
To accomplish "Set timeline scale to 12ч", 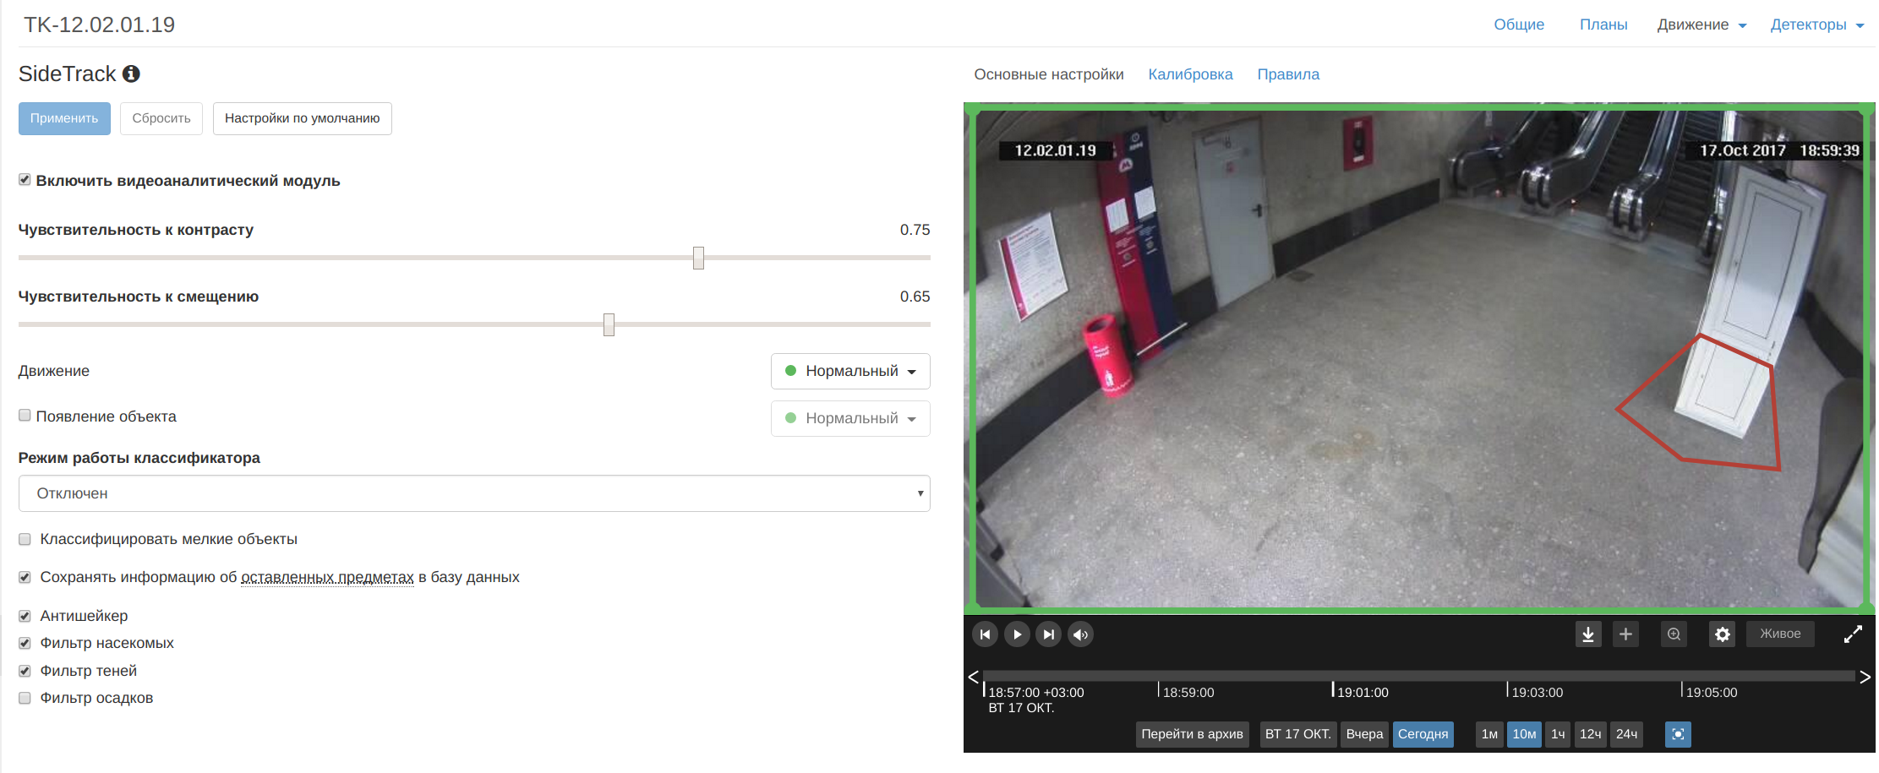I will (1591, 734).
